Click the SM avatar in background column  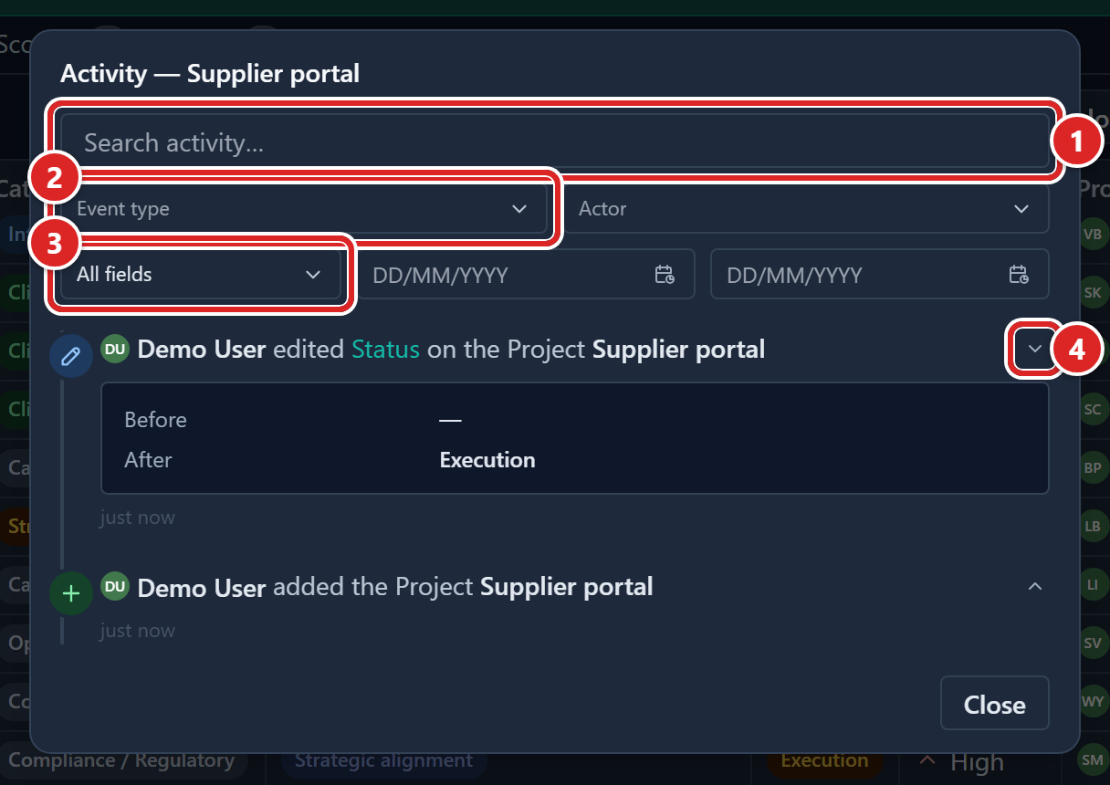click(x=1093, y=759)
